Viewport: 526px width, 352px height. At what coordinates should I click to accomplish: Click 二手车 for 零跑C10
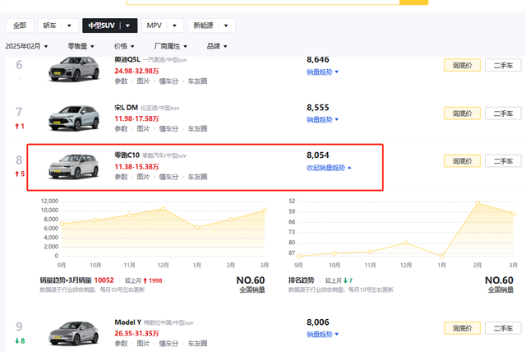[503, 161]
